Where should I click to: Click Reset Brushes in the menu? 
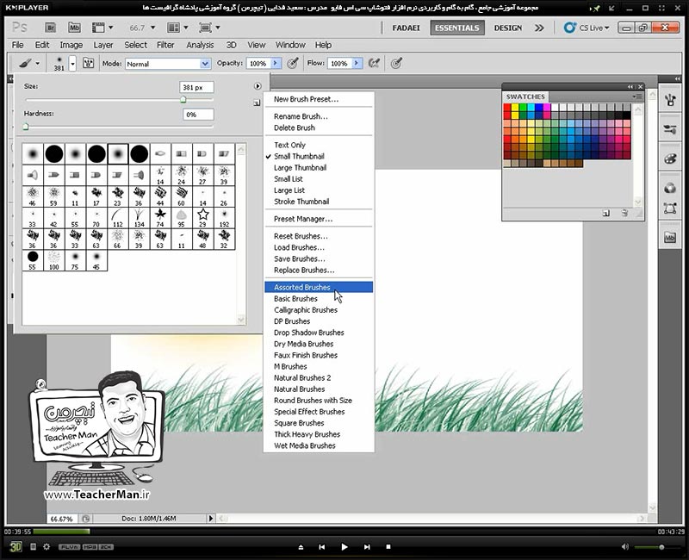tap(319, 236)
